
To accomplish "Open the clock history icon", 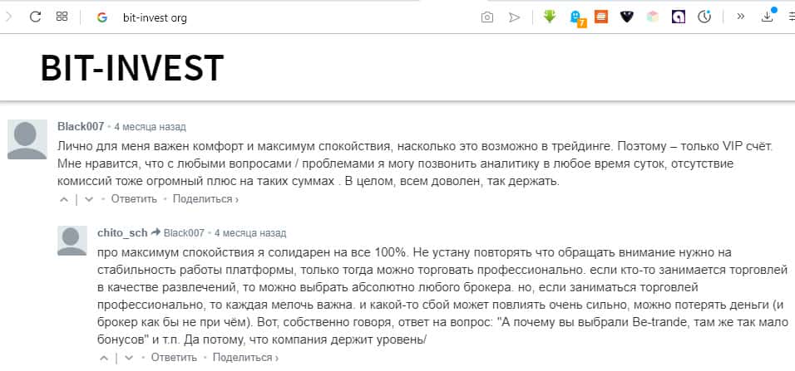I will pyautogui.click(x=704, y=17).
